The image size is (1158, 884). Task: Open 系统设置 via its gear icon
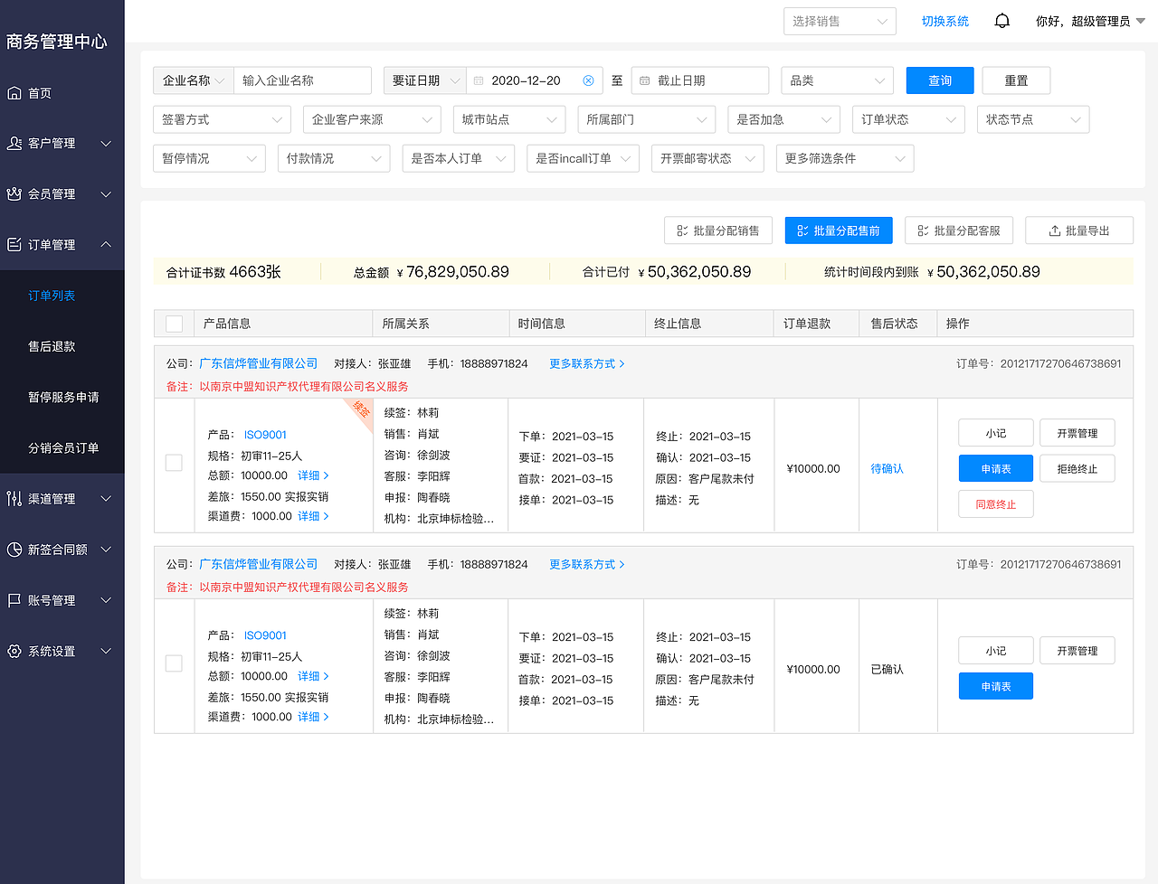pyautogui.click(x=13, y=651)
